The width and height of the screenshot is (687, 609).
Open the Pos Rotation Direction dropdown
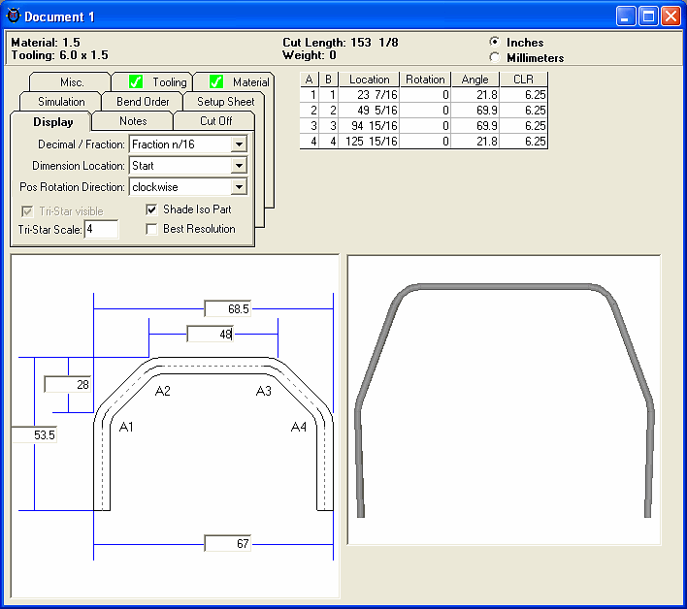(x=239, y=187)
